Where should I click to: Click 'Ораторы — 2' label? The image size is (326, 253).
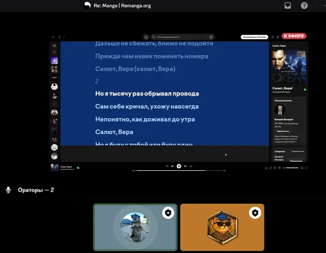point(36,190)
